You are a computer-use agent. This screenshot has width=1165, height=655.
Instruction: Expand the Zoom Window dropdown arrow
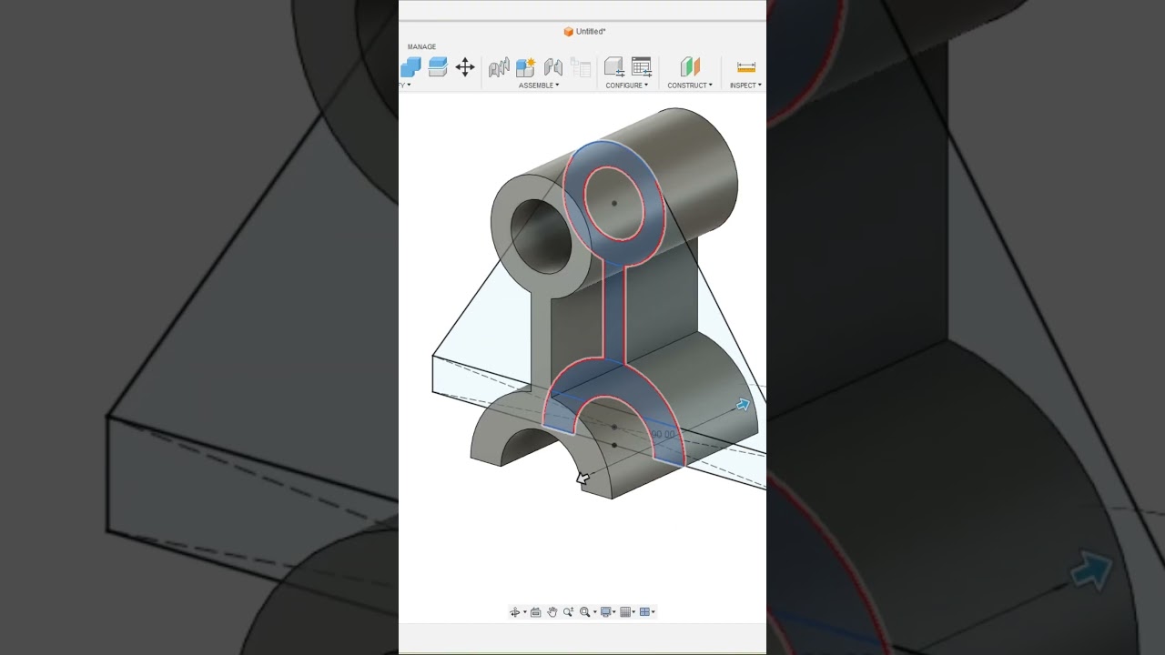pyautogui.click(x=594, y=612)
